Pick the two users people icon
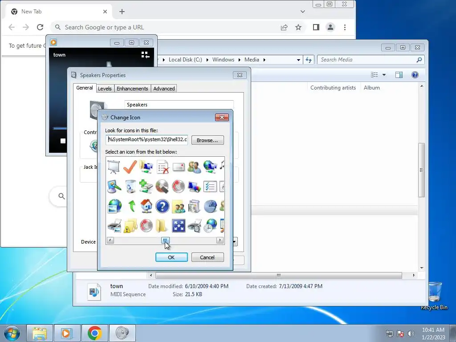The image size is (456, 342). (194, 167)
